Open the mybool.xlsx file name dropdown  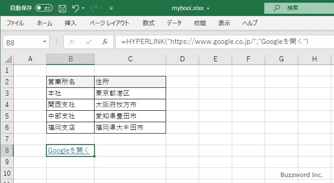(208, 9)
